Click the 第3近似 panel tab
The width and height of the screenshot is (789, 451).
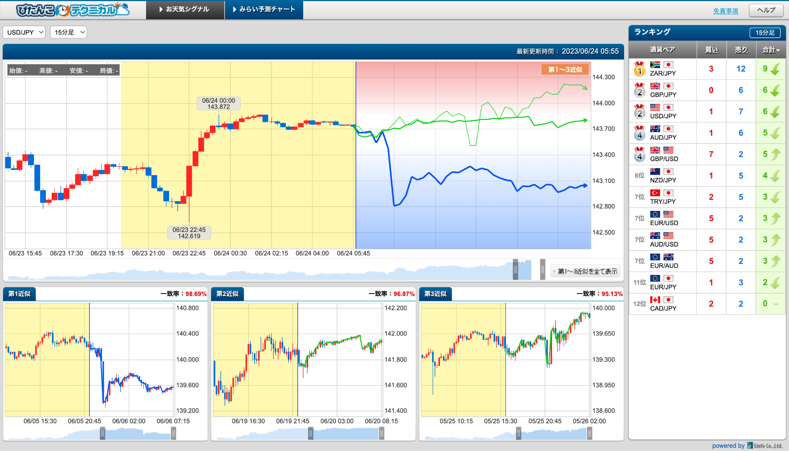pos(436,294)
